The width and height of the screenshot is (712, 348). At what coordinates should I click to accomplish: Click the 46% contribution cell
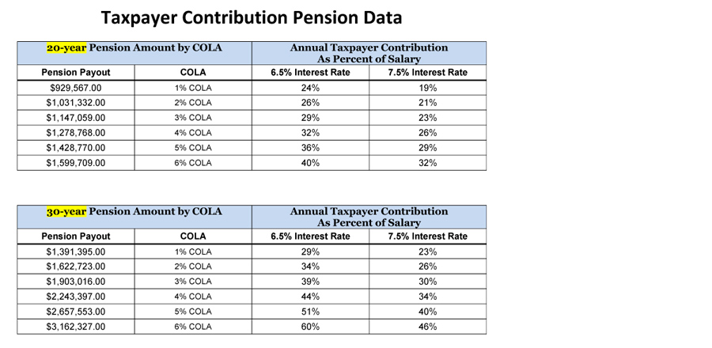[x=428, y=327]
